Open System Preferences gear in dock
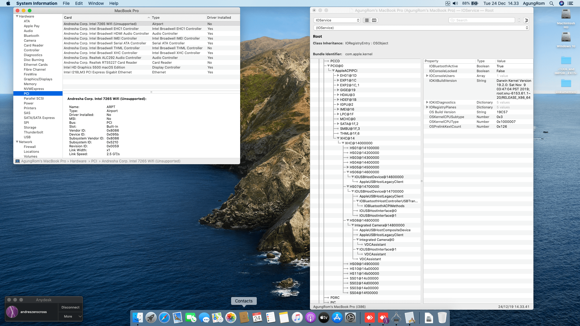This screenshot has height=326, width=580. coord(350,318)
